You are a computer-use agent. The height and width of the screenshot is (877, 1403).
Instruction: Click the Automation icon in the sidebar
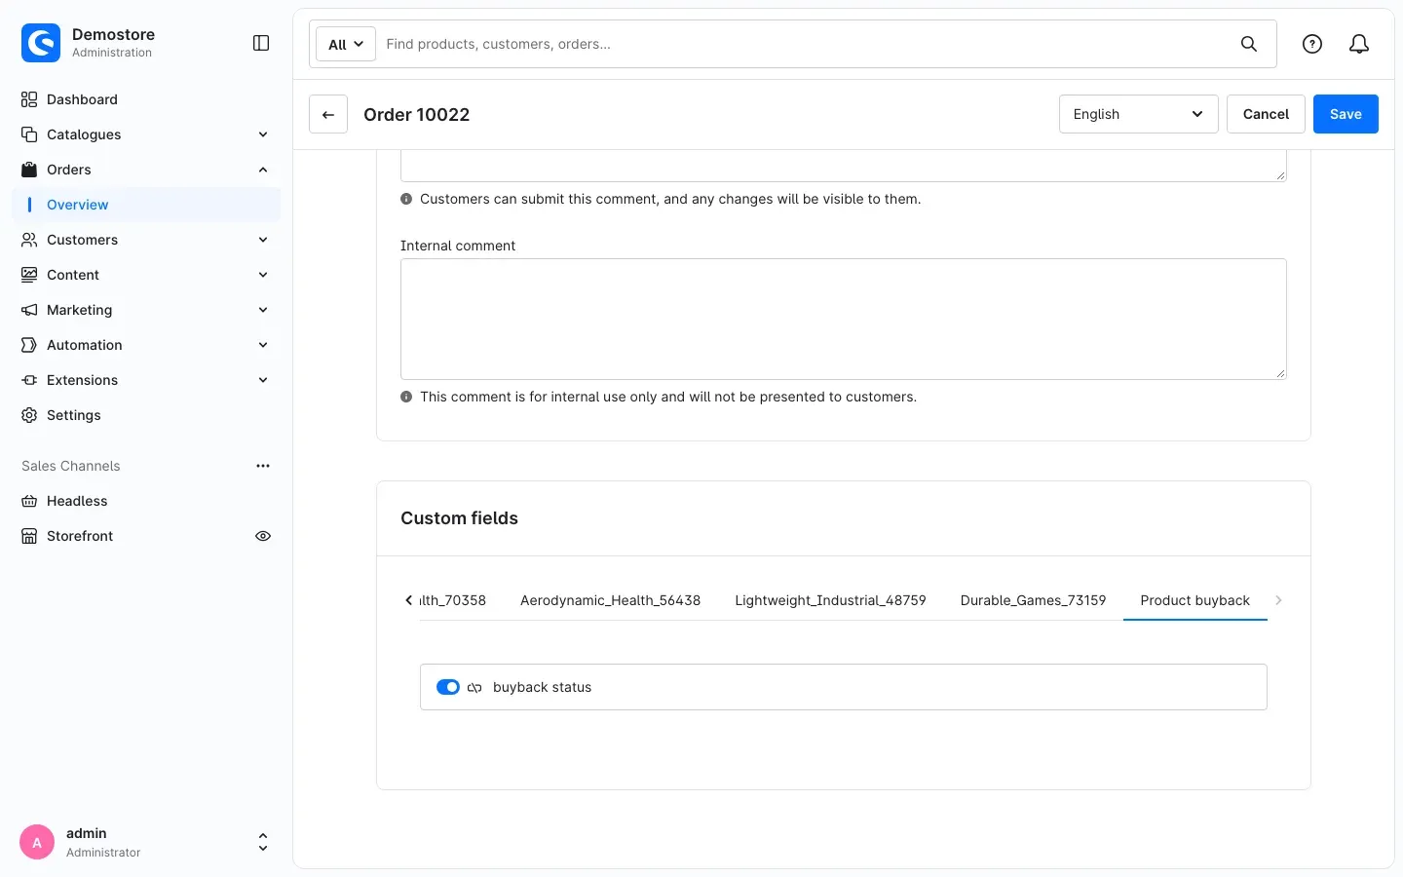(x=29, y=345)
